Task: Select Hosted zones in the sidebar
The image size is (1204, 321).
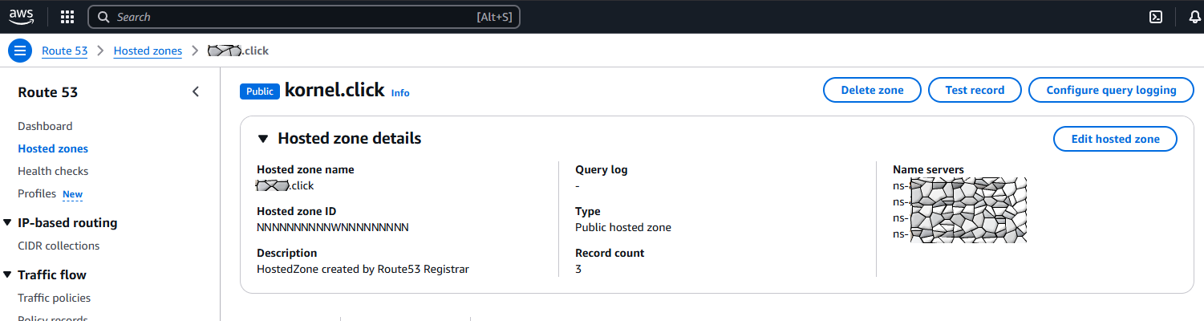Action: coord(53,148)
